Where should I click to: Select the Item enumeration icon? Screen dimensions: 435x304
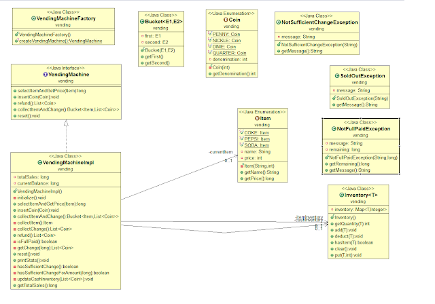coord(257,119)
